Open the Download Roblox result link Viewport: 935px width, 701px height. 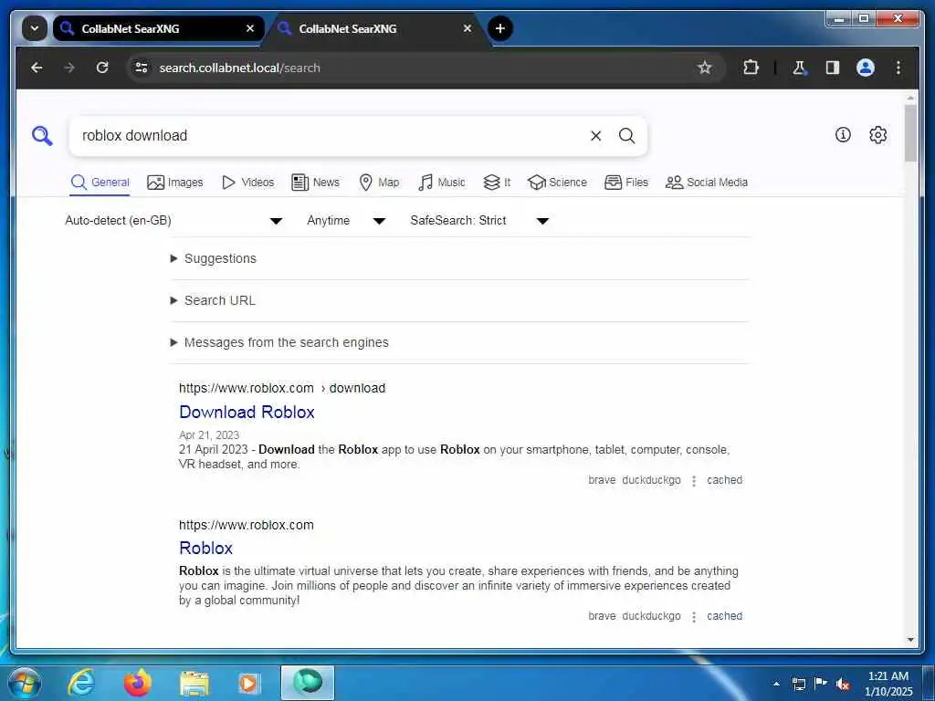click(x=247, y=413)
